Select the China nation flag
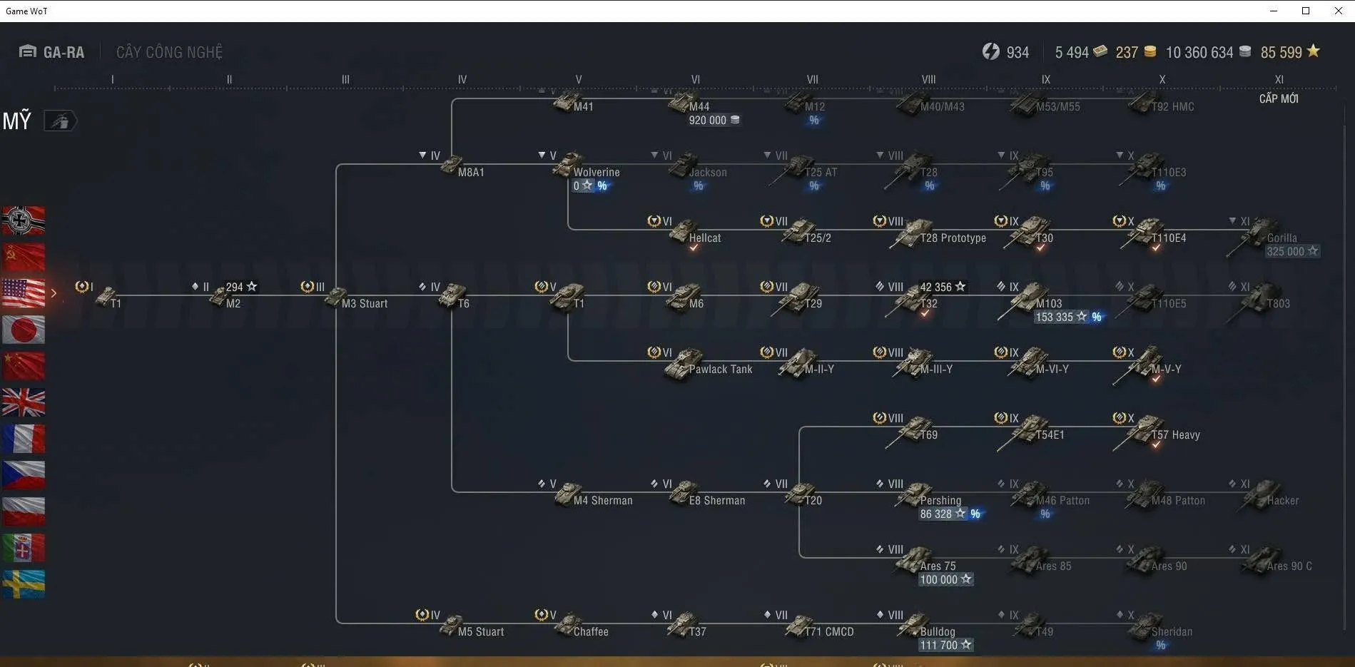This screenshot has height=667, width=1355. coord(24,366)
